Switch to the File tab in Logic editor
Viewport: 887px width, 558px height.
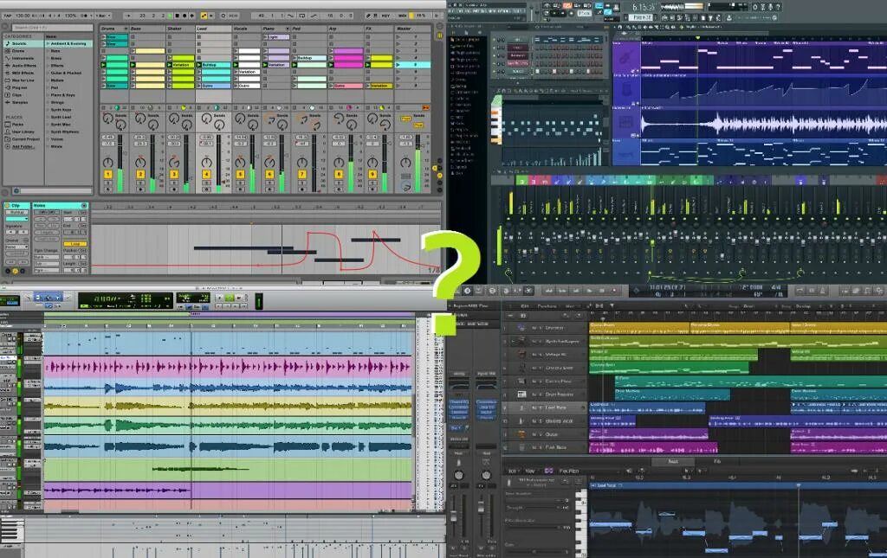pyautogui.click(x=716, y=462)
